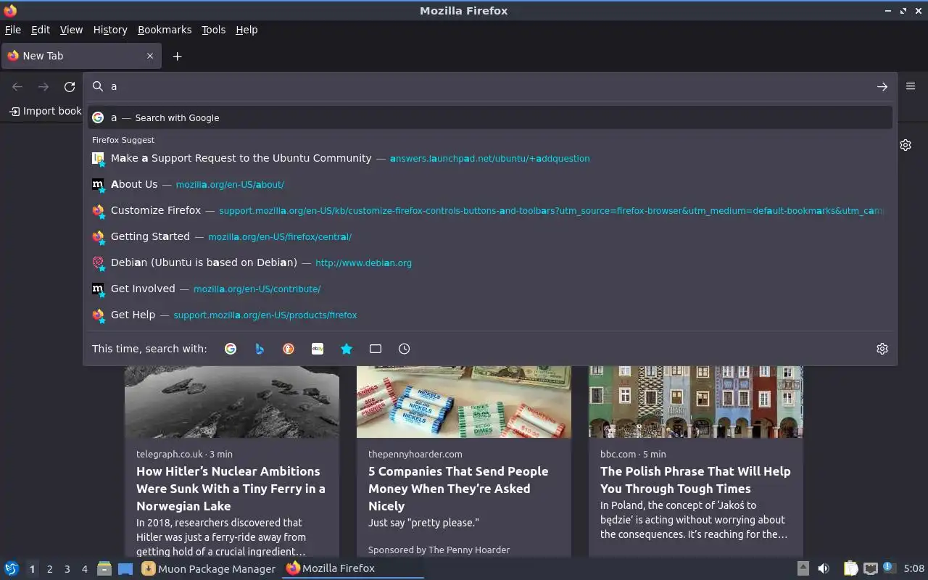Select 'a — Search with Google' suggestion
Screen dimensions: 928x580
490,117
